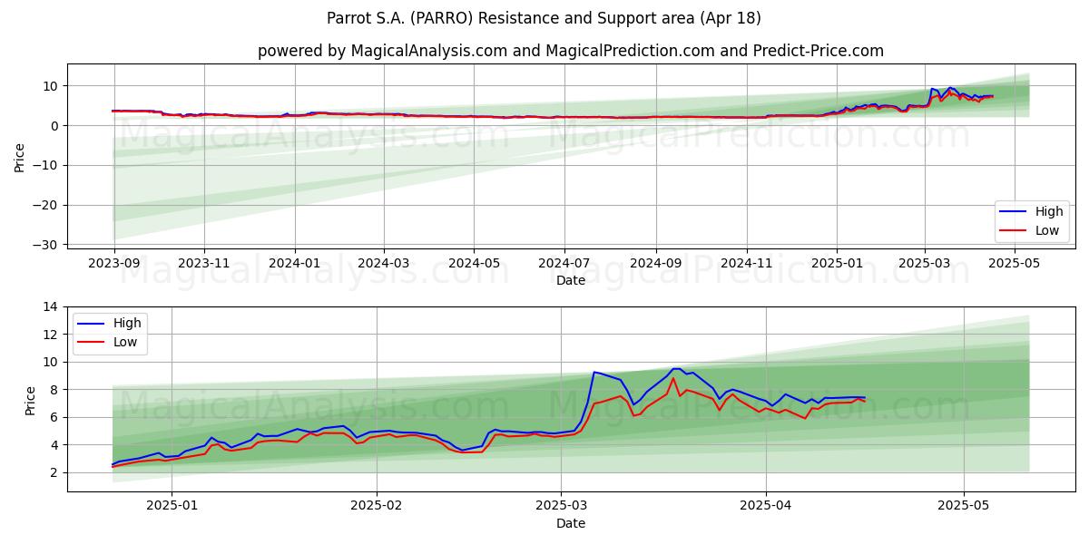Click the '2023-09' tick label on the top chart
The image size is (1089, 544).
114,262
